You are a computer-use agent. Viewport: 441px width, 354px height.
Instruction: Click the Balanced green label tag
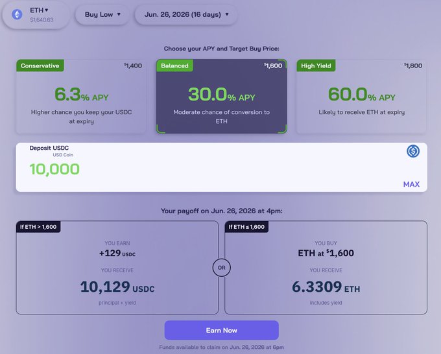(x=174, y=65)
